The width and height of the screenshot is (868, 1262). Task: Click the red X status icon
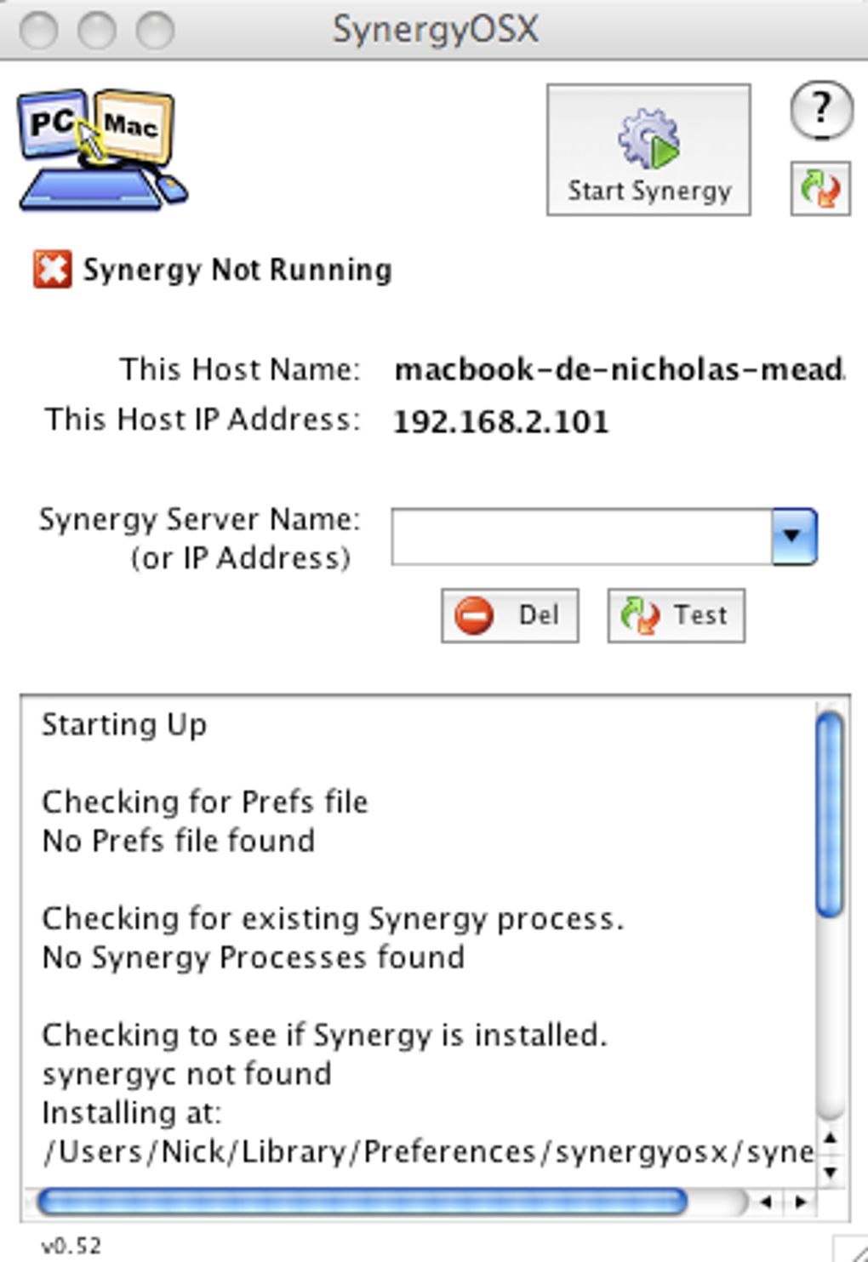pyautogui.click(x=52, y=270)
